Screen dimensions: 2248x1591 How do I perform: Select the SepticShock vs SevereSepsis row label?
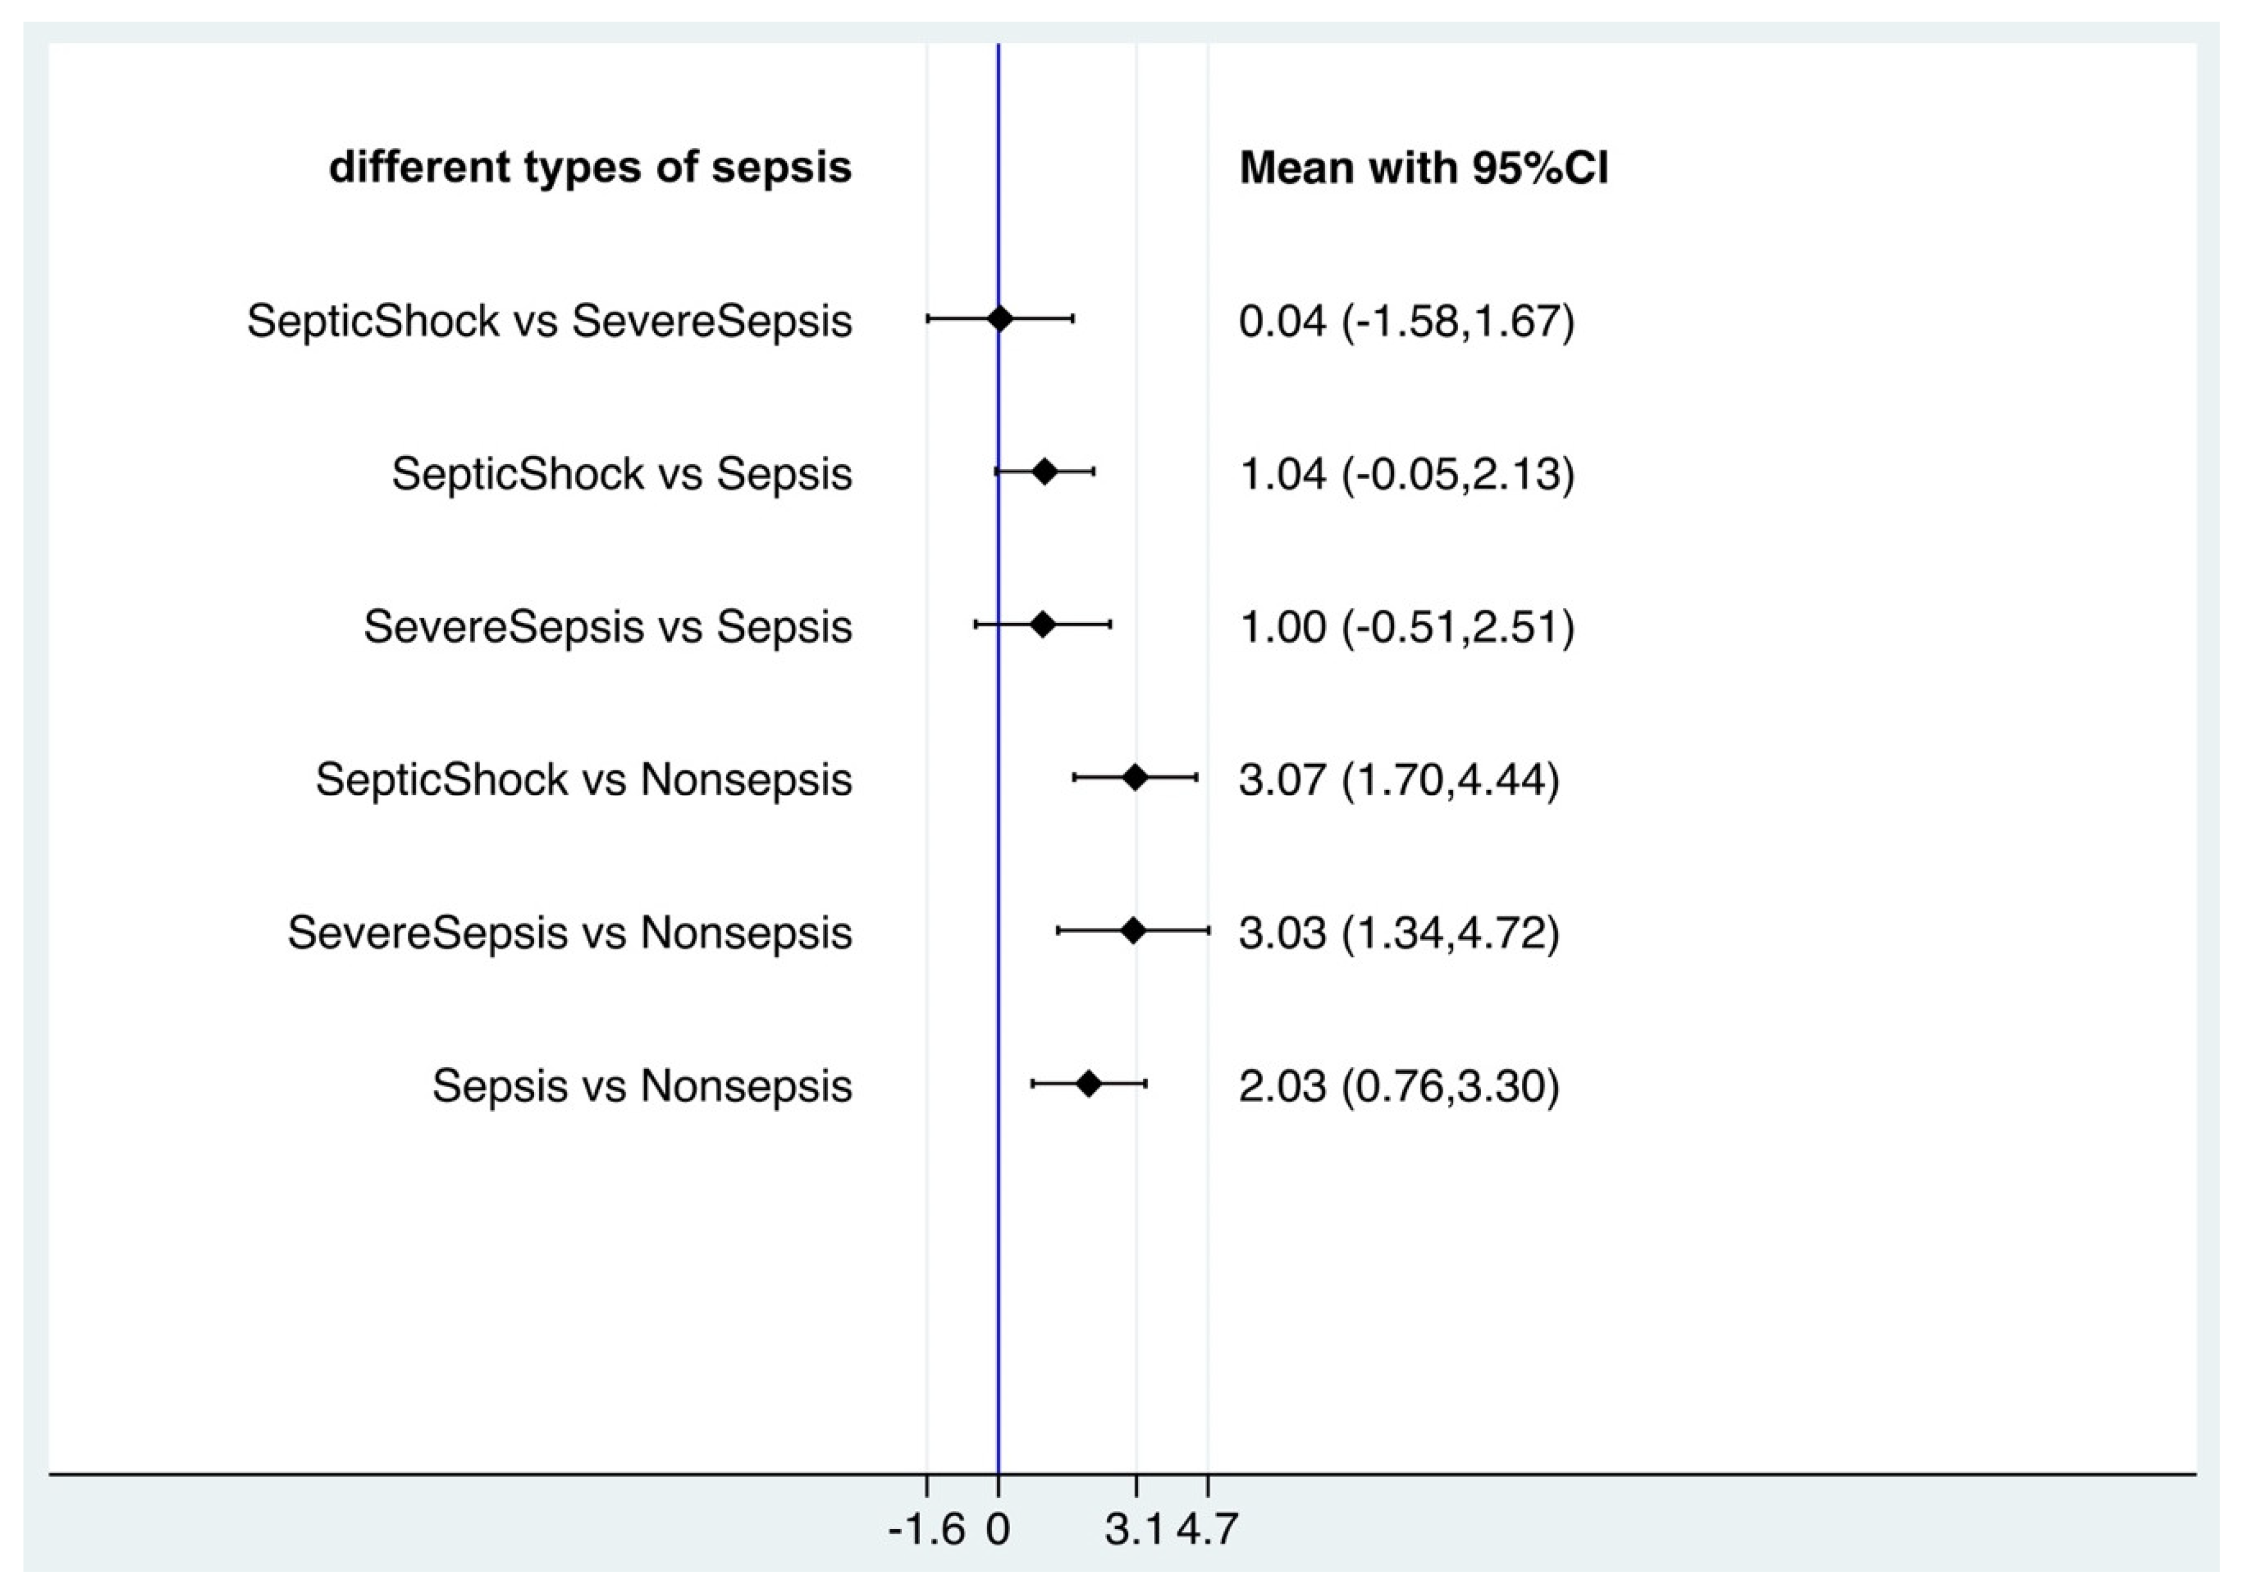tap(549, 320)
